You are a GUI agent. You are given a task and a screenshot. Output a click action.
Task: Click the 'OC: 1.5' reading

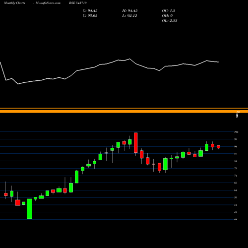[168, 11]
